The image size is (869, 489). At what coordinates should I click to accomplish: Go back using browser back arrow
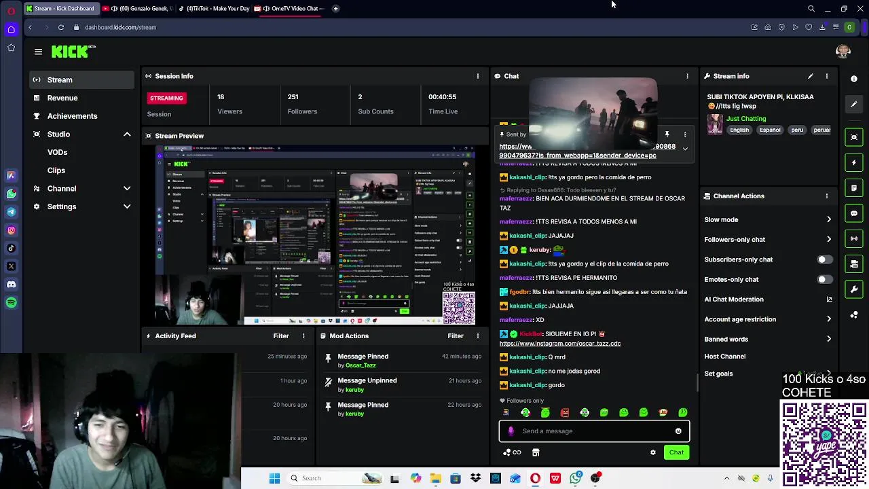[x=30, y=27]
